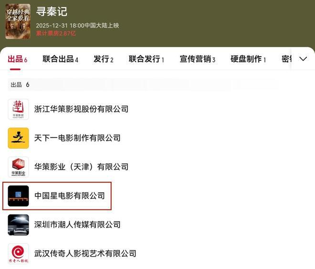Screen dimensions: 315x269
Task: Tap the 传奇人影视 red swirl logo
Action: point(18,254)
